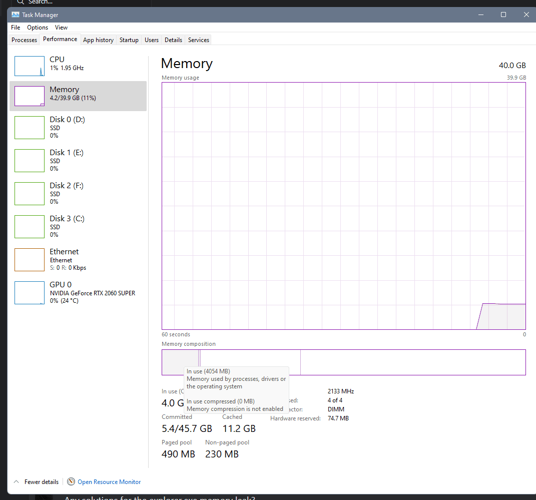Select Disk 2 (F:) graph thumbnail
Viewport: 536px width, 500px height.
click(30, 194)
